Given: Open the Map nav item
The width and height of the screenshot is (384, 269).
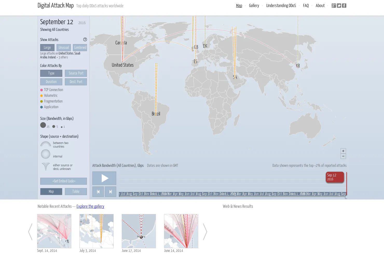Looking at the screenshot, I should pyautogui.click(x=239, y=6).
